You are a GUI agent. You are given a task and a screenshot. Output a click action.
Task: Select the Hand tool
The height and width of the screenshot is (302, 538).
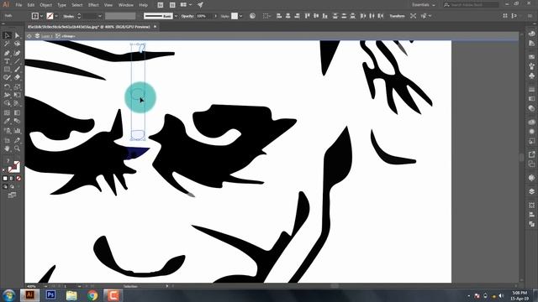[x=7, y=148]
